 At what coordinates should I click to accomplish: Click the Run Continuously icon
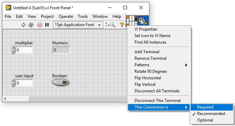point(31,25)
